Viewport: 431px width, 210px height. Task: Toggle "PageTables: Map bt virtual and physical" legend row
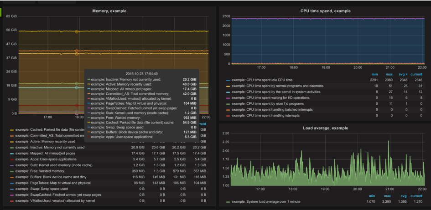53,183
